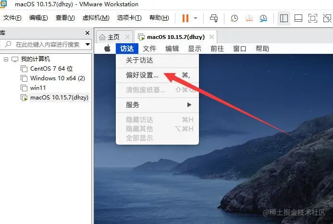
Task: Click the Apple logo menu
Action: coord(107,49)
